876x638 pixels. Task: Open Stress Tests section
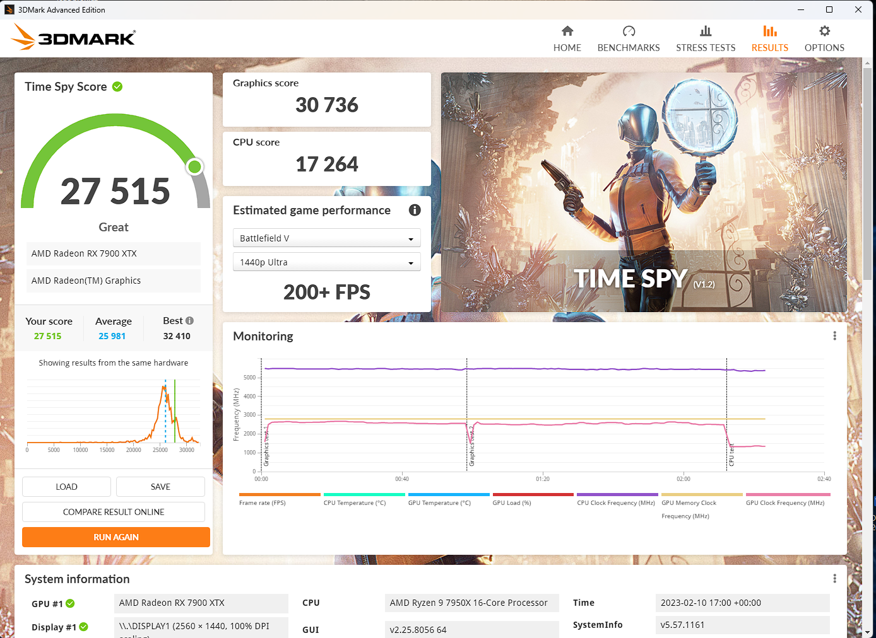705,39
